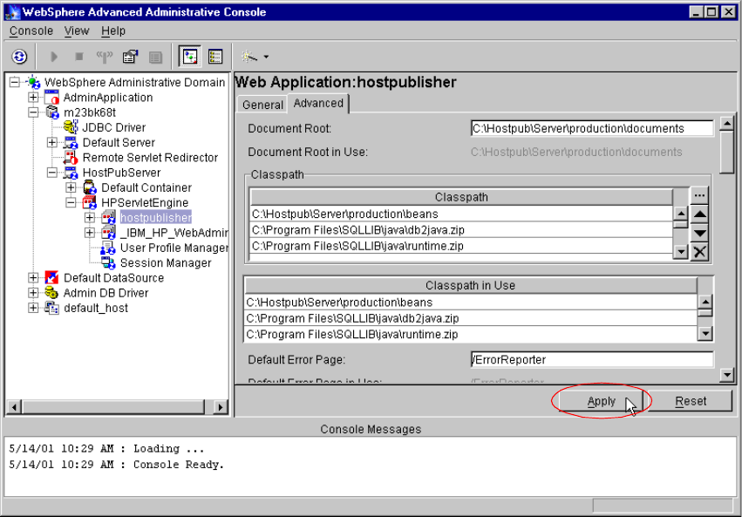The height and width of the screenshot is (517, 742).
Task: Click the Refresh icon in the toolbar
Action: pos(17,56)
